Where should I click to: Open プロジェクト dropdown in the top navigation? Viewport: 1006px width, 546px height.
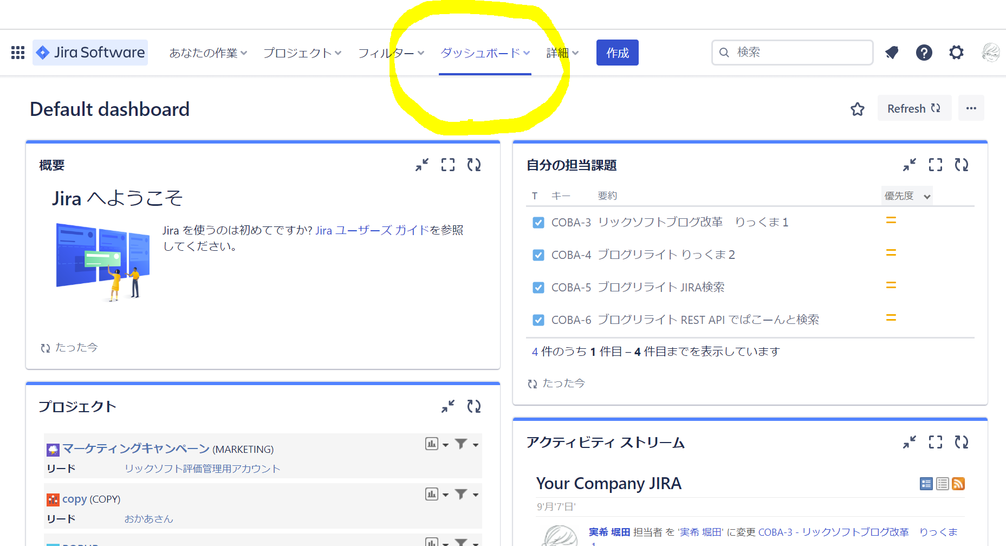click(x=302, y=53)
